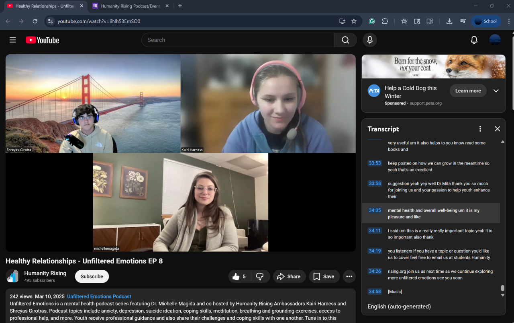Click Learn more on PETA ad

pyautogui.click(x=468, y=91)
